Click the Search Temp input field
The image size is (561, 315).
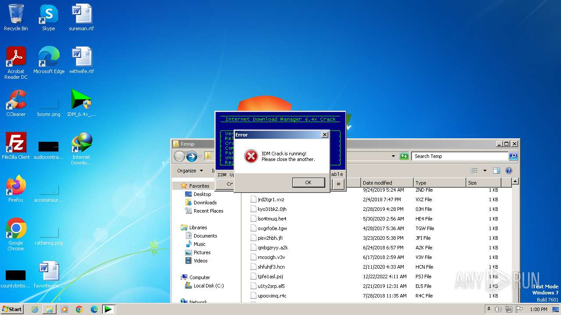[x=460, y=156]
